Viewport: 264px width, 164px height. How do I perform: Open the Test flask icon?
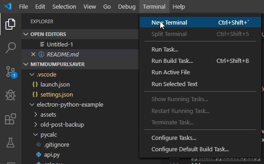tap(10, 143)
